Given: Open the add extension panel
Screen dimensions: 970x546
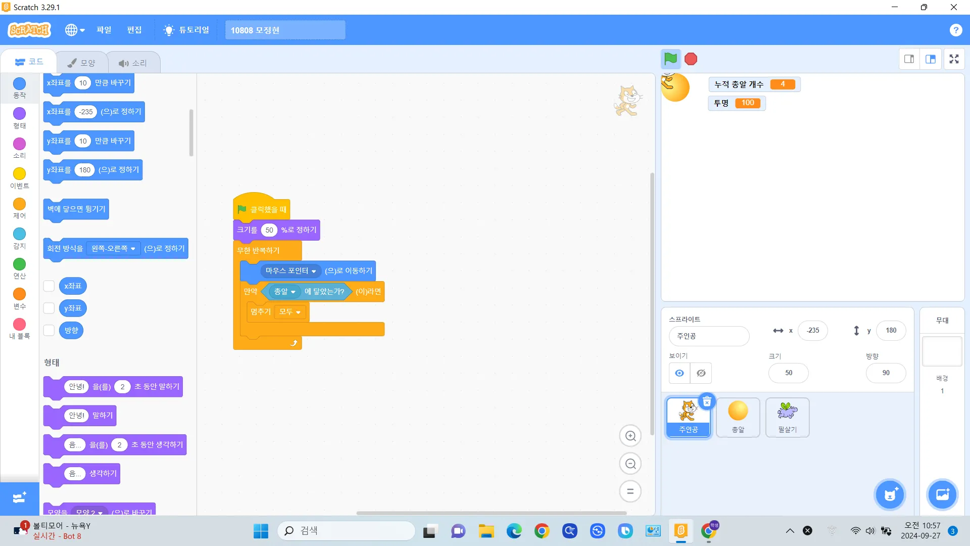Looking at the screenshot, I should point(19,498).
